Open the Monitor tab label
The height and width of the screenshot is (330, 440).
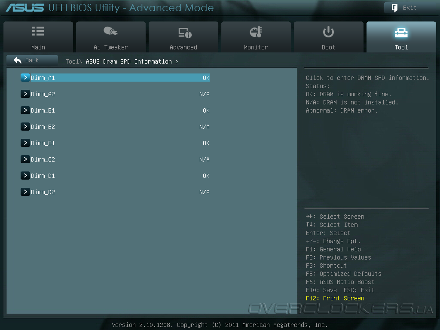[x=256, y=47]
